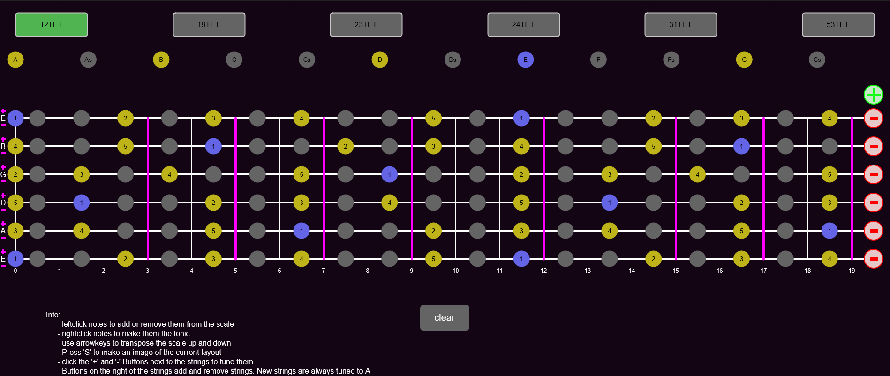The width and height of the screenshot is (890, 376).
Task: Tune the B string up with pink plus
Action: coord(3,139)
